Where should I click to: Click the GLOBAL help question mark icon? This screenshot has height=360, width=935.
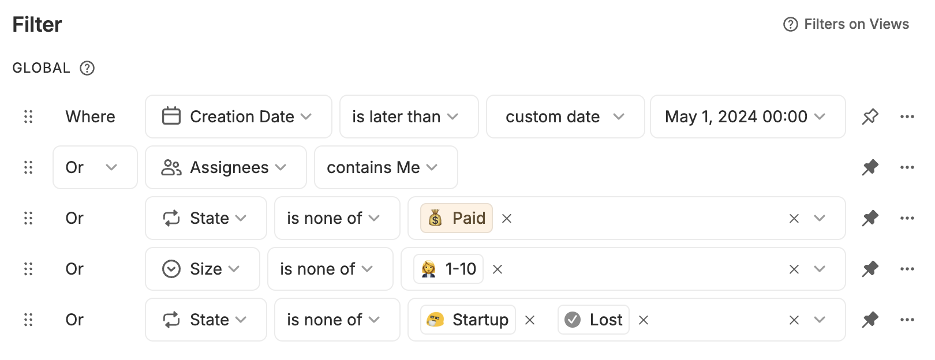click(87, 68)
